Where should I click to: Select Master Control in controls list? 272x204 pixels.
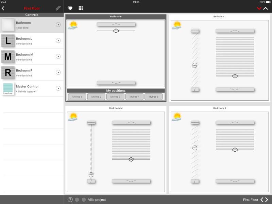coord(32,88)
